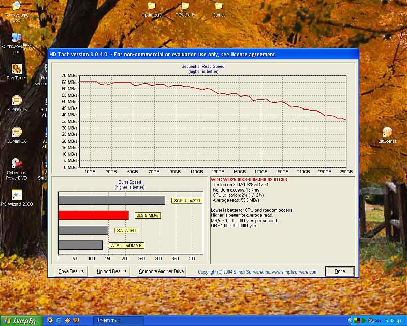The width and height of the screenshot is (407, 326).
Task: Select the Optimizers folder
Action: (x=152, y=9)
